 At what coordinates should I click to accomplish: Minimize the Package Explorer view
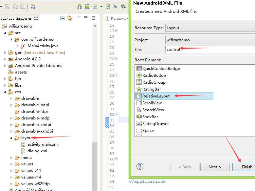click(86, 17)
